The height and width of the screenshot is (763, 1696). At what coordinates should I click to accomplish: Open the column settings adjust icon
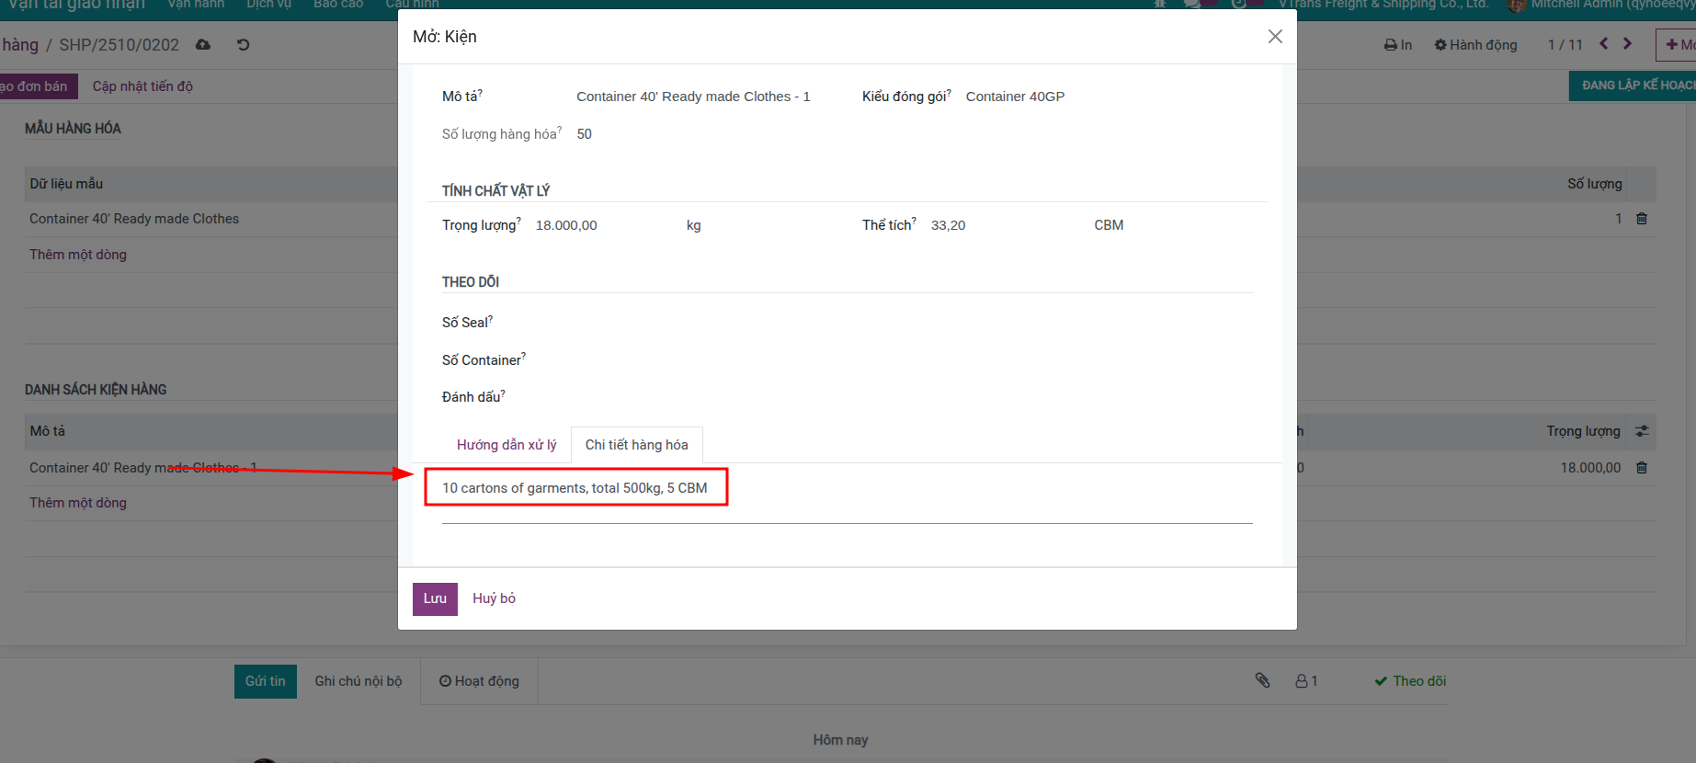click(1642, 431)
